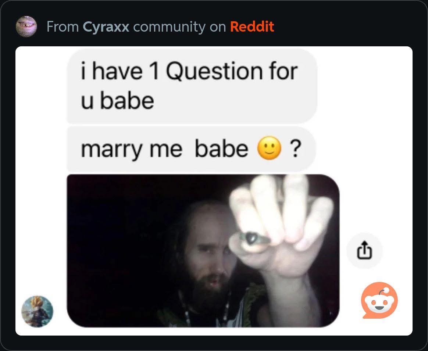Follow the orange Reddit link
The width and height of the screenshot is (428, 351).
252,26
